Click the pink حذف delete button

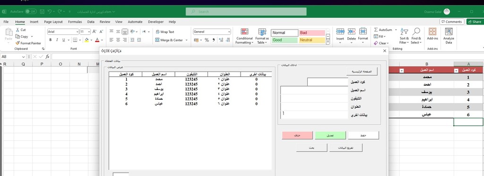click(297, 136)
